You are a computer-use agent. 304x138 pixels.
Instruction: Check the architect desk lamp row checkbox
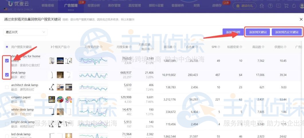pos(7,87)
